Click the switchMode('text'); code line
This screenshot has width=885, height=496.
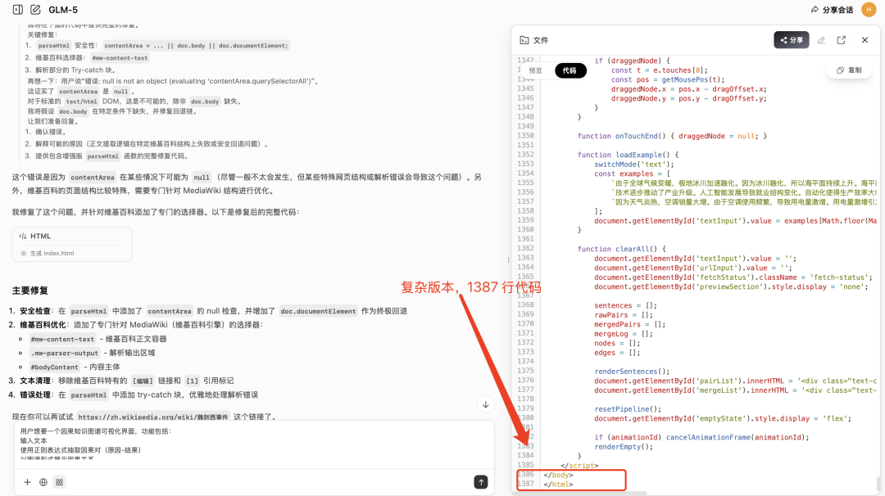(633, 164)
